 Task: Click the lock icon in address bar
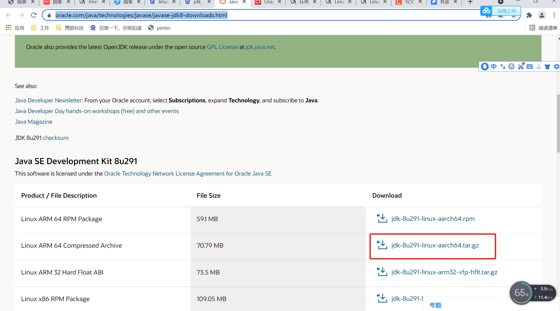tap(49, 15)
